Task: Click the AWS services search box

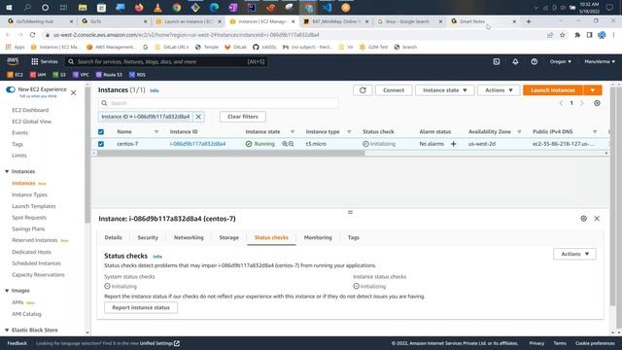Action: [x=166, y=61]
